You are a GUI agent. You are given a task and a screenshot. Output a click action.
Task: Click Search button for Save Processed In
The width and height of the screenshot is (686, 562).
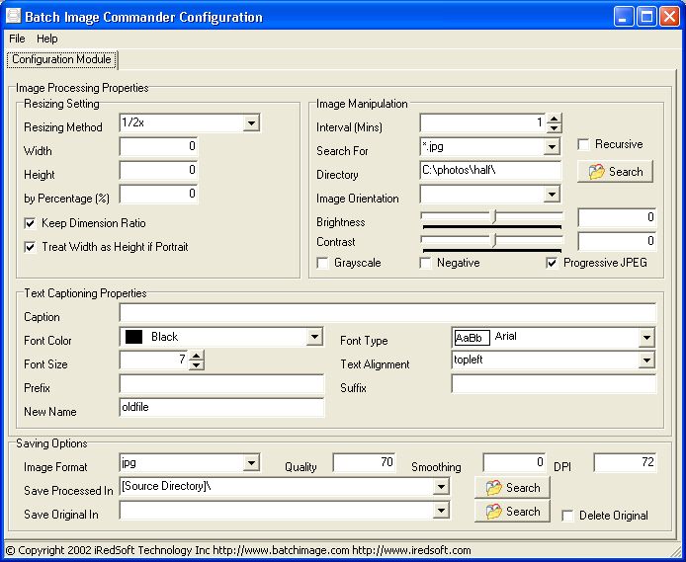pyautogui.click(x=512, y=487)
